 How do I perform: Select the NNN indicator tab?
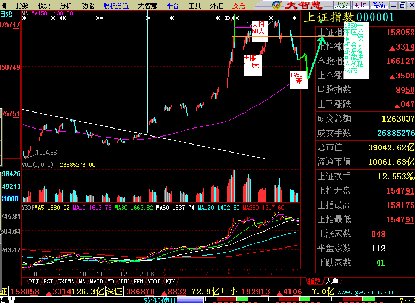139,281
